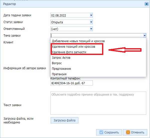Close the Редактор dialog window
This screenshot has width=150, height=138.
click(146, 4)
